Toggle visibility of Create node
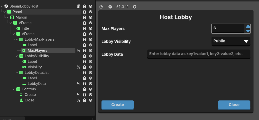259x120 pixels. tap(91, 95)
